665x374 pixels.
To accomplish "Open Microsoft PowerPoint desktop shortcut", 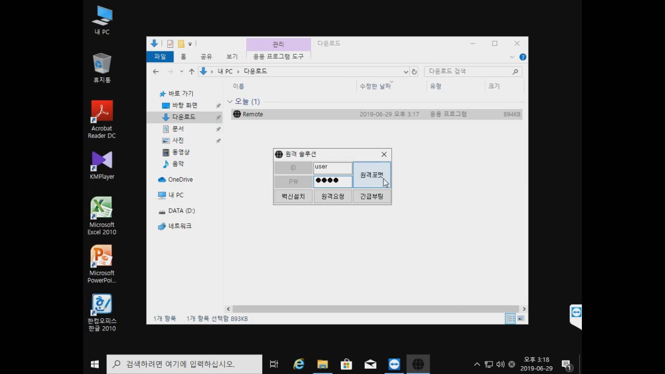I will (102, 264).
